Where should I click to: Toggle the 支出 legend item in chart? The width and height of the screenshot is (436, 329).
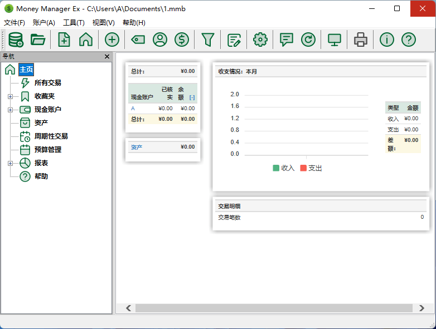pyautogui.click(x=311, y=168)
